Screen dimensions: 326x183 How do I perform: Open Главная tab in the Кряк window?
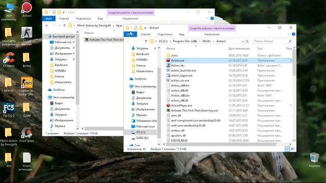(64, 18)
